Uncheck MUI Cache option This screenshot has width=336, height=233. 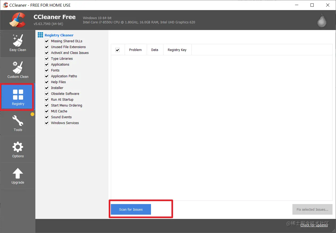pos(47,111)
